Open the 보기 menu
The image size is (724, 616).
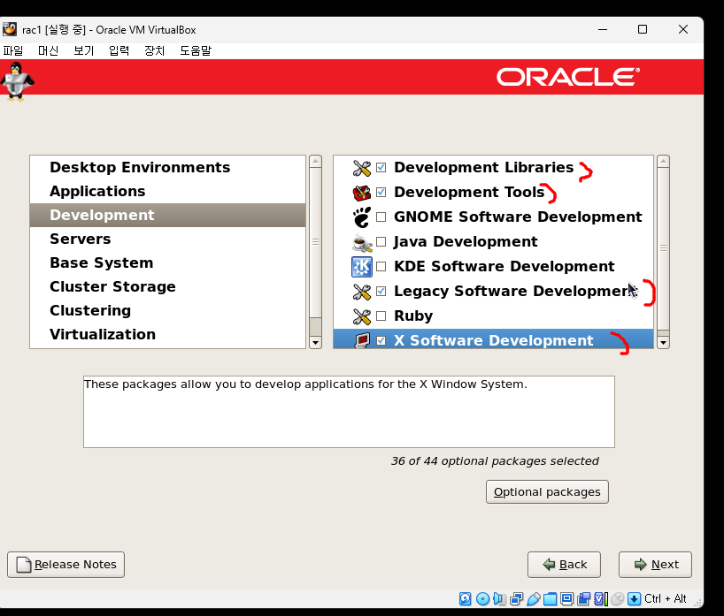pos(83,50)
